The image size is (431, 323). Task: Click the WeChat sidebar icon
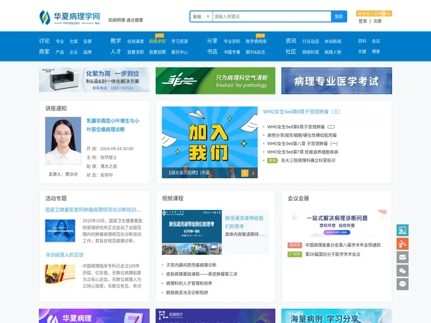402,271
